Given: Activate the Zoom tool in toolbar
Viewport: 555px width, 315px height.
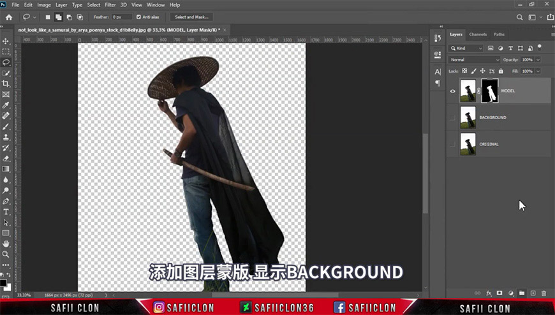Looking at the screenshot, I should tap(6, 254).
